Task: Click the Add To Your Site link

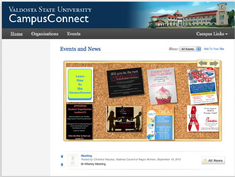Action: point(214,49)
